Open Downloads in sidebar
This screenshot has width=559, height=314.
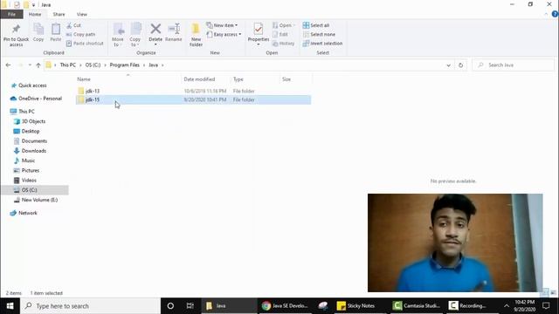point(34,151)
